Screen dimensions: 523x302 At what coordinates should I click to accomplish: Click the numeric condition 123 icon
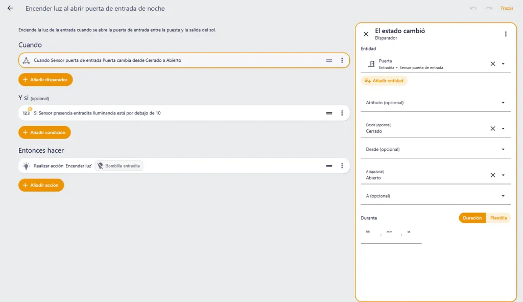click(x=27, y=113)
